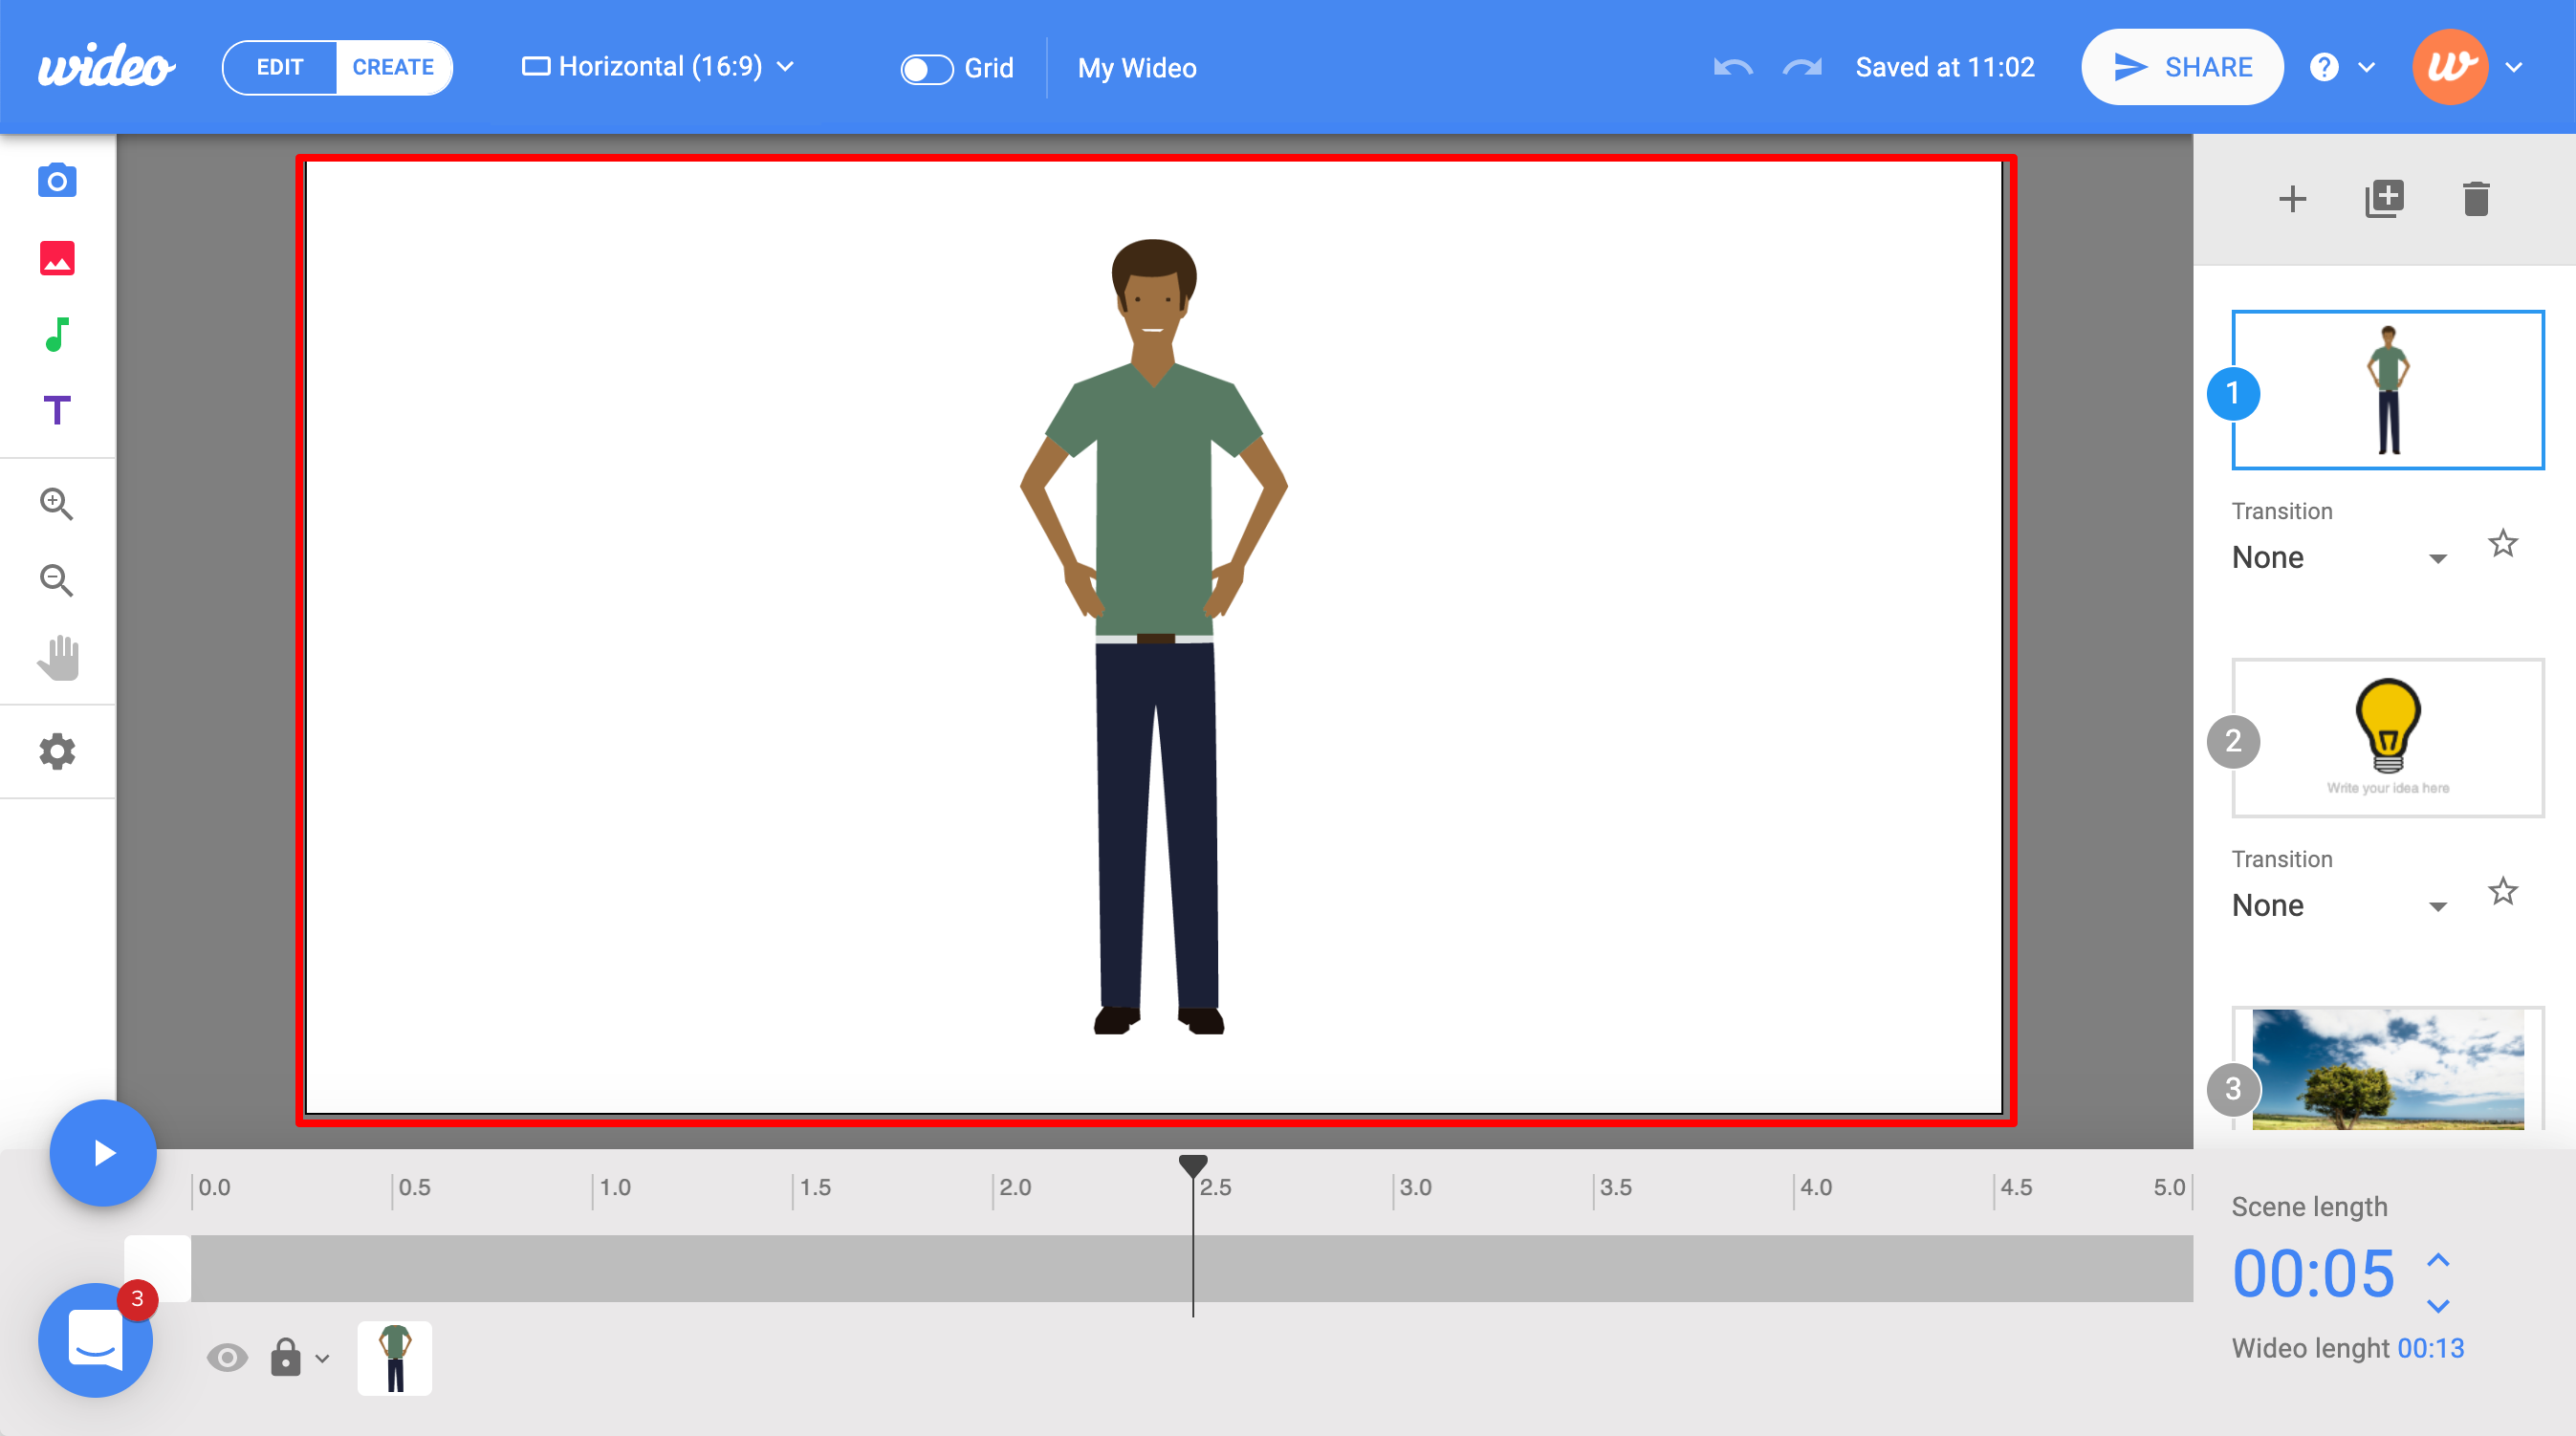Increase scene length with up arrow
Viewport: 2576px width, 1436px height.
[x=2438, y=1260]
